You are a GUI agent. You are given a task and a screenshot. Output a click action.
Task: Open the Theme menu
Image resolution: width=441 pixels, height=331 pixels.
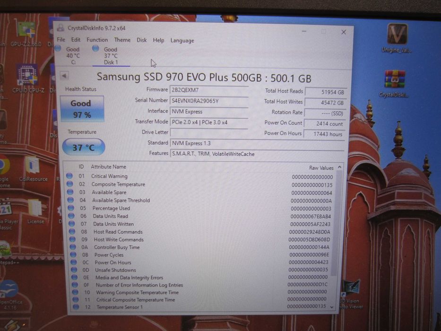[x=122, y=40]
